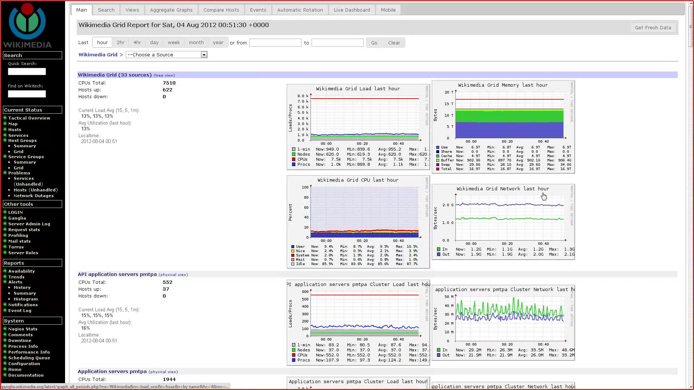Focus the Quick Search input box
This screenshot has width=694, height=390.
(x=27, y=71)
